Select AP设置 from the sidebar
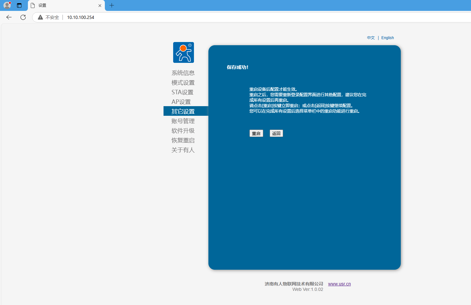This screenshot has height=305, width=471. [x=181, y=102]
